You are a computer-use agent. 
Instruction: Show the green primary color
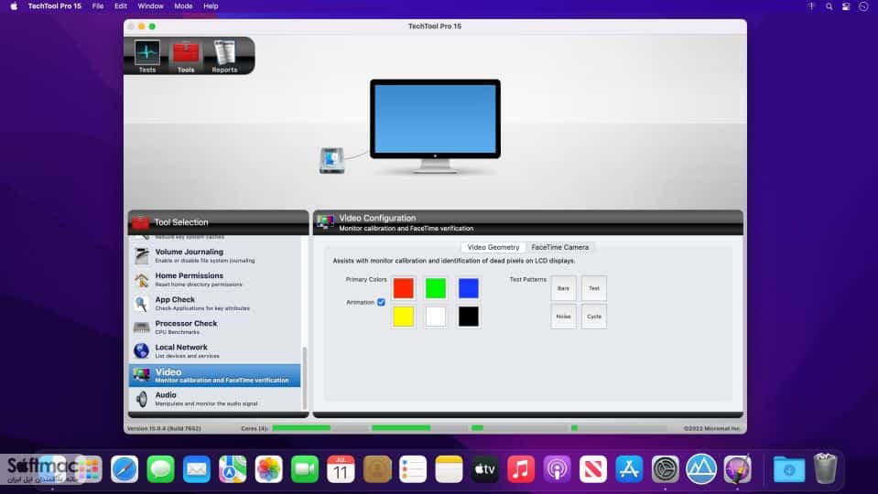click(x=436, y=288)
